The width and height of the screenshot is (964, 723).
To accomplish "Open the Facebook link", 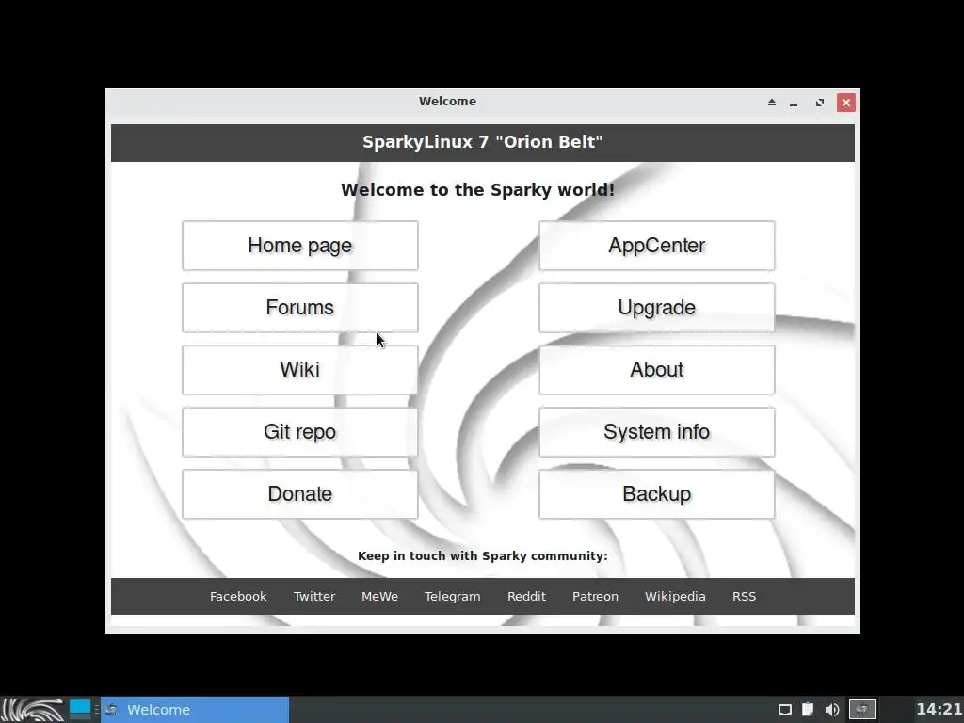I will [x=238, y=596].
